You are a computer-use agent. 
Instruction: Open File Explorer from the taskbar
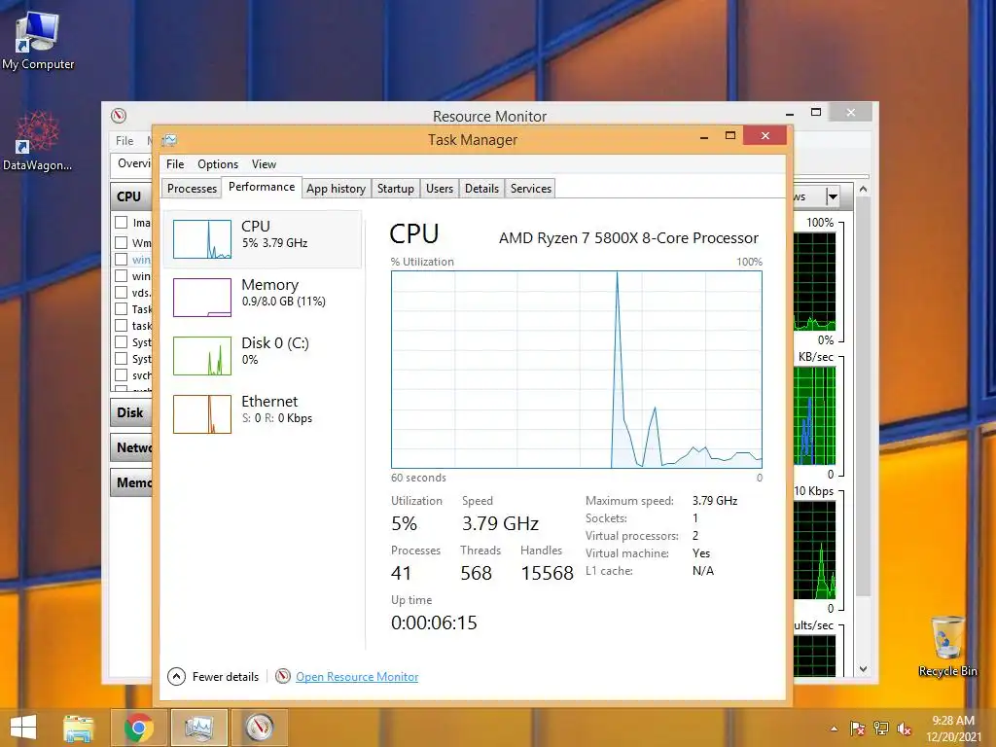pyautogui.click(x=79, y=728)
